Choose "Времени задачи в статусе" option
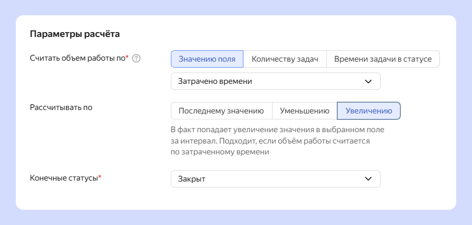The height and width of the screenshot is (225, 472). 383,59
